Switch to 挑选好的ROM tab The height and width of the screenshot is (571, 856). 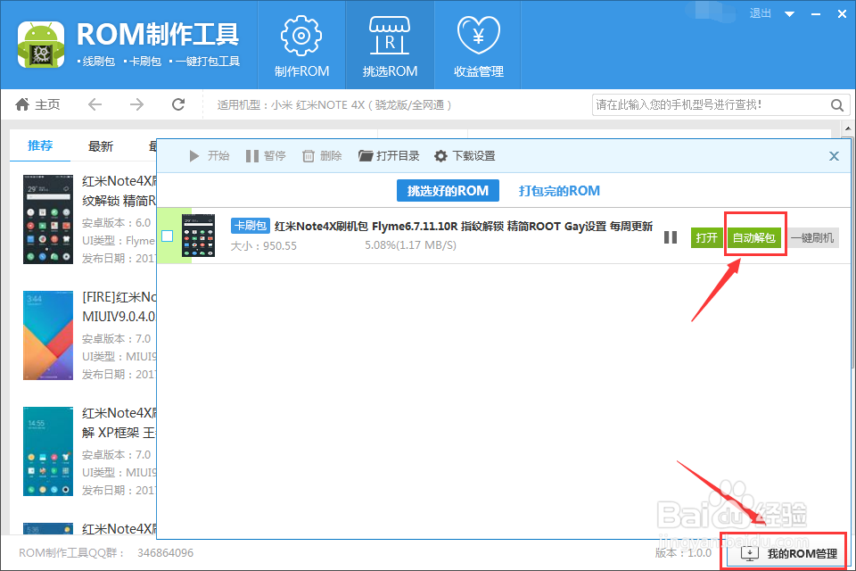tap(448, 191)
